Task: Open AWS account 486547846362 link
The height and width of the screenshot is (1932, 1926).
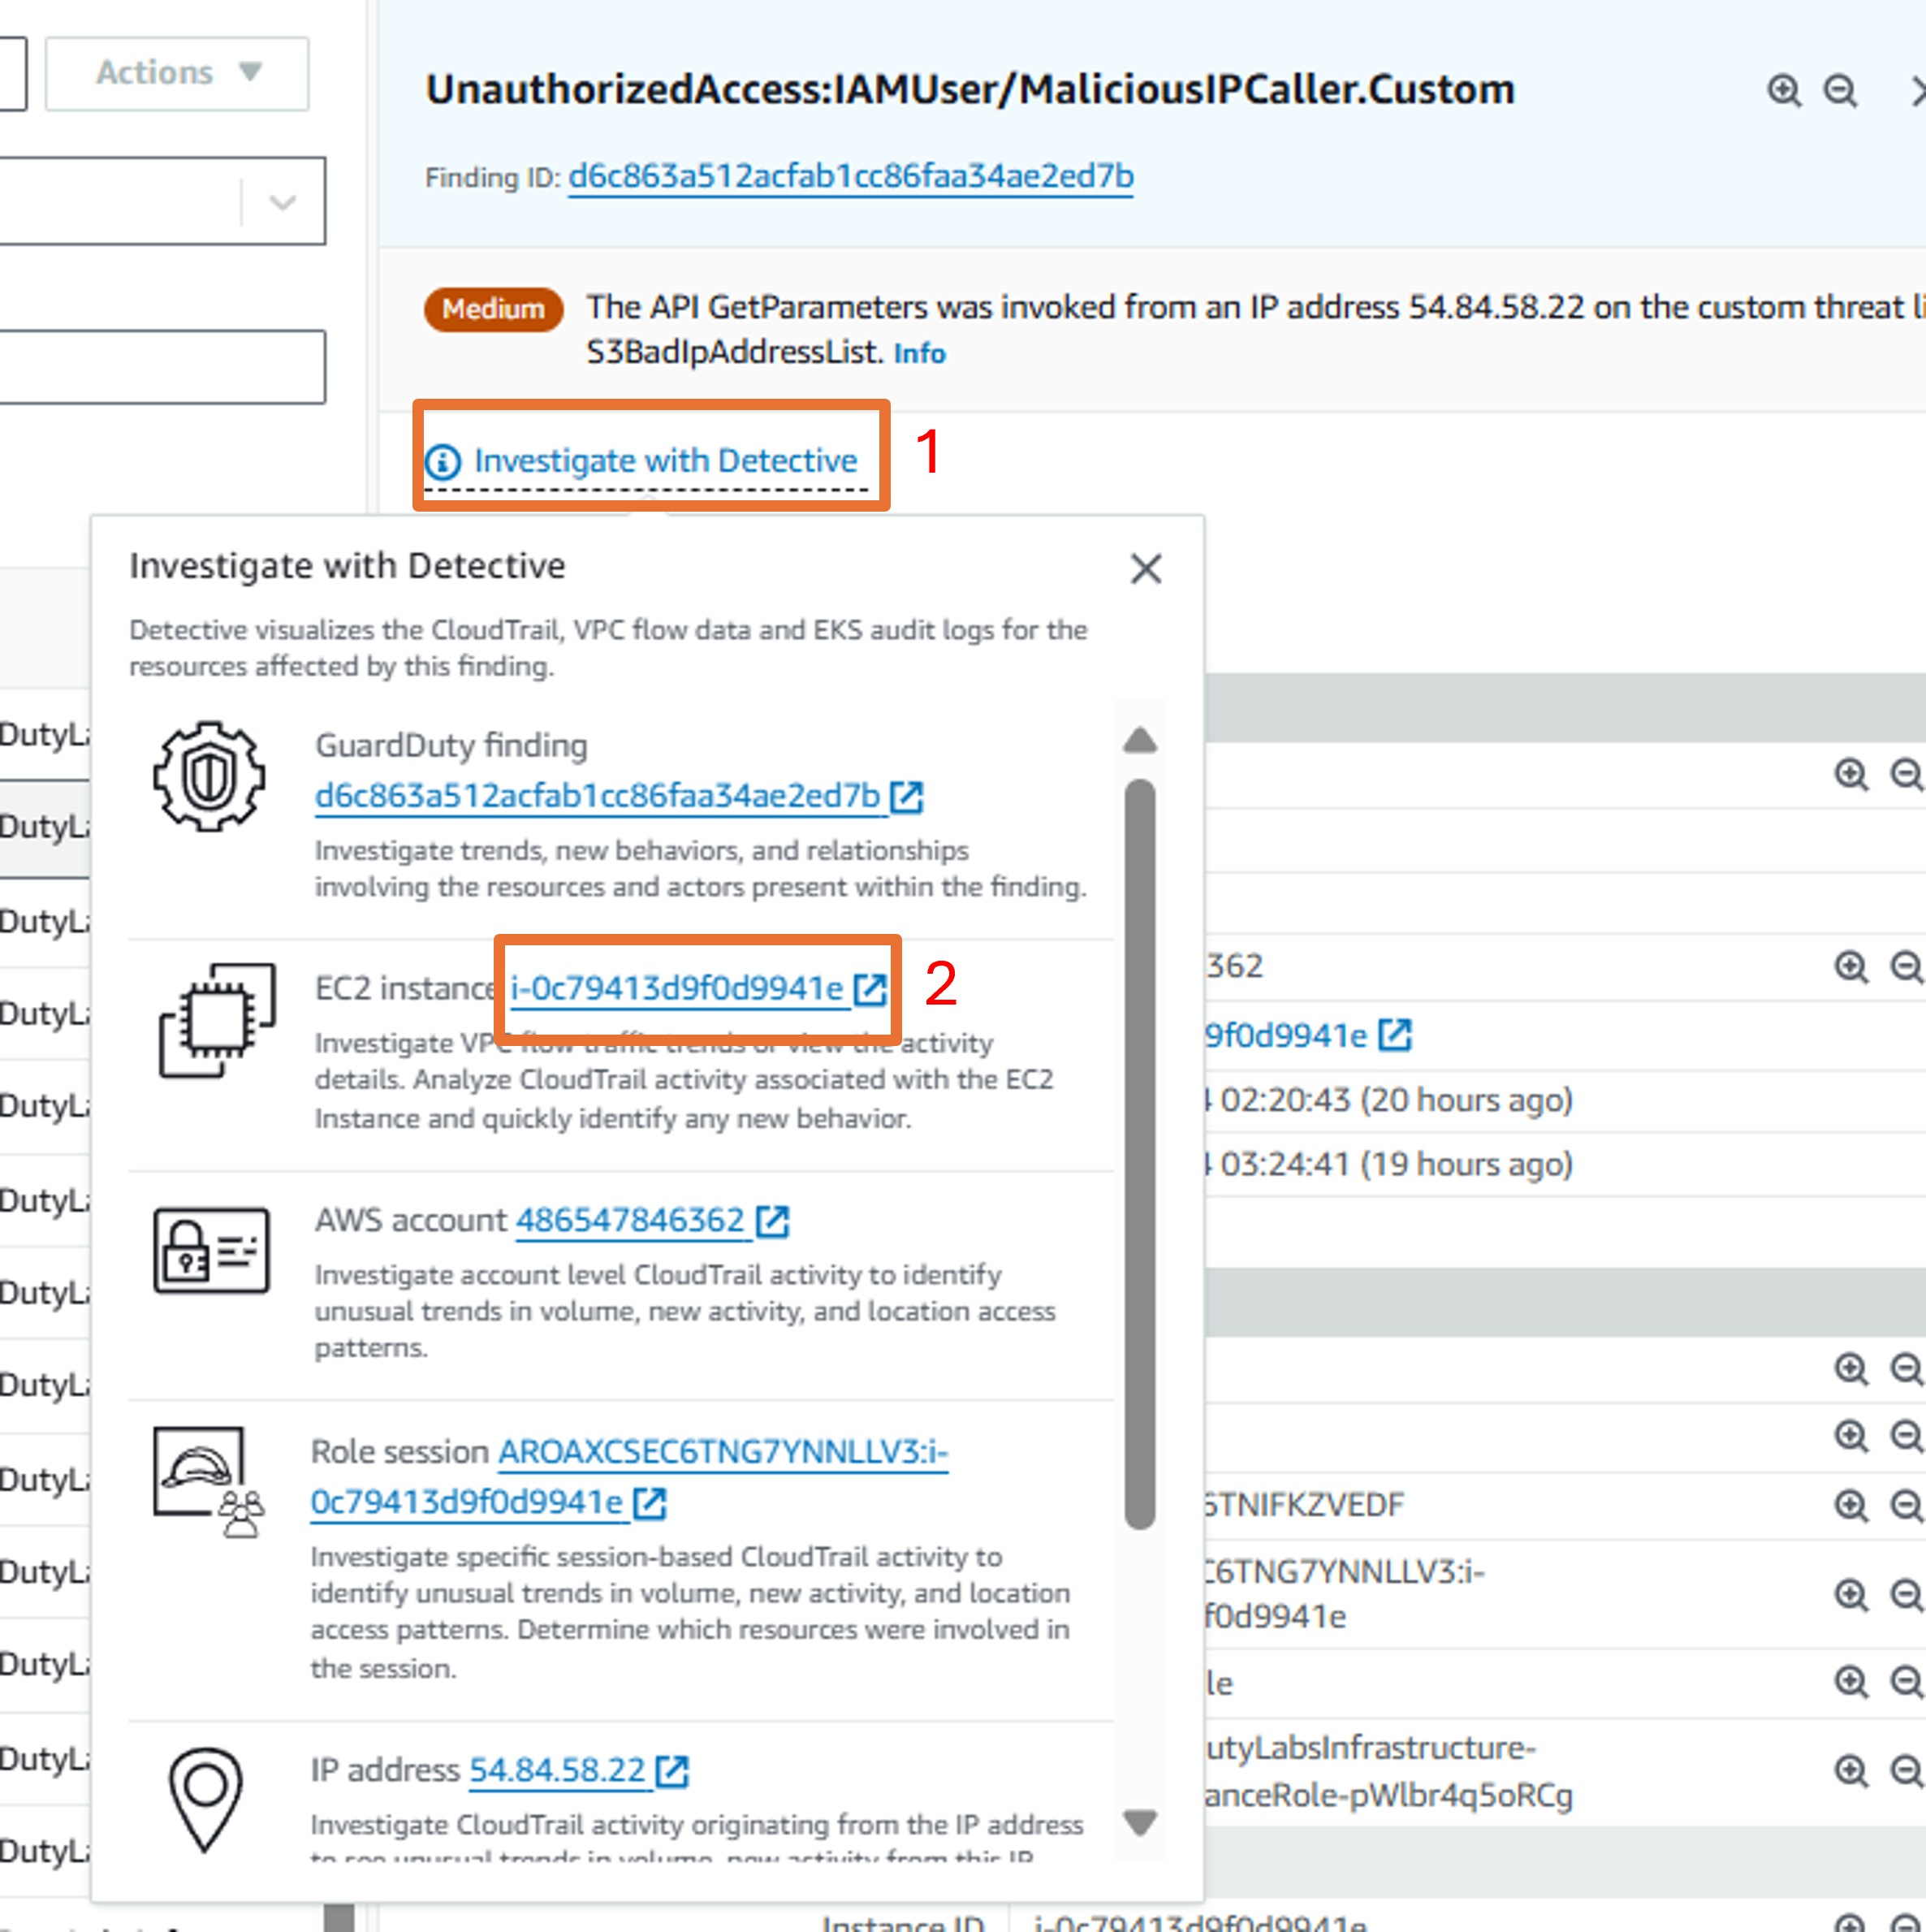Action: [630, 1221]
